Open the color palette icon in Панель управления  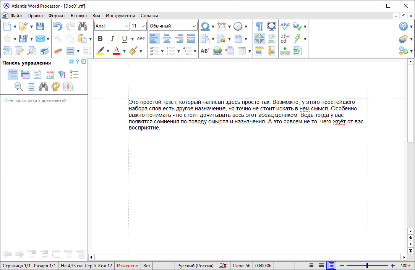click(x=56, y=87)
